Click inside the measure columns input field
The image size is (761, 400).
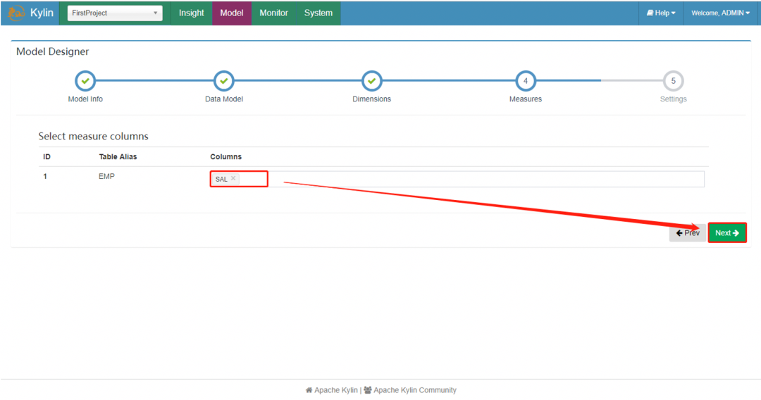coord(457,179)
